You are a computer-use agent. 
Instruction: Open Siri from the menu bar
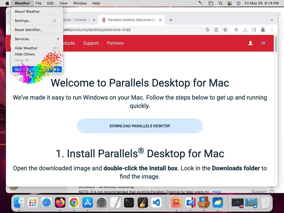point(238,3)
